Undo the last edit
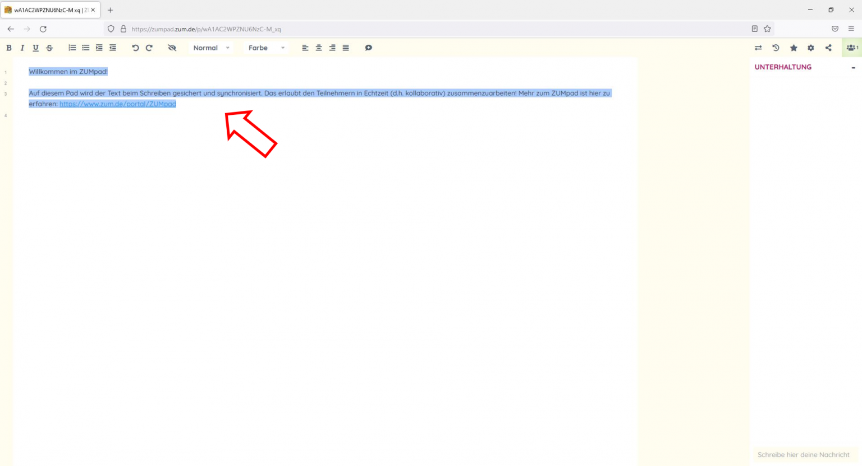Image resolution: width=862 pixels, height=466 pixels. (135, 48)
